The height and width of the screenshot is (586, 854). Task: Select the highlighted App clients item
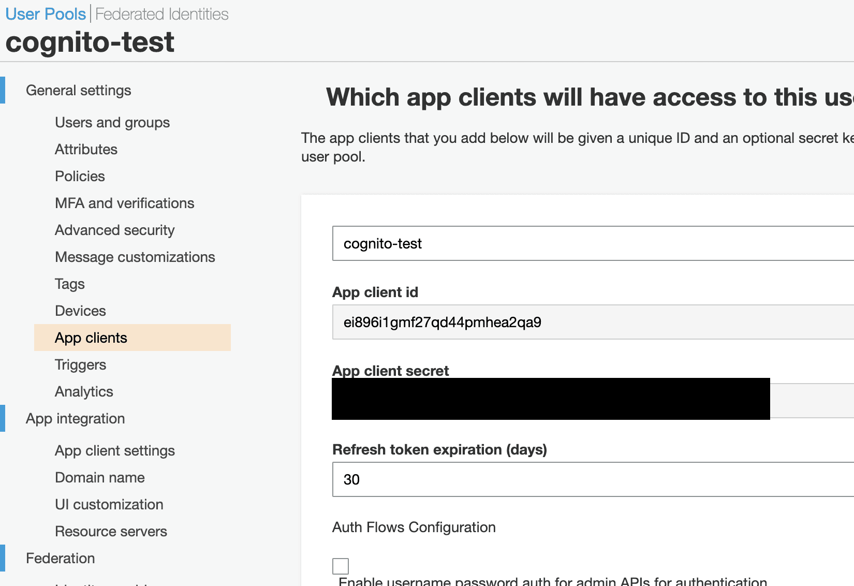click(91, 338)
